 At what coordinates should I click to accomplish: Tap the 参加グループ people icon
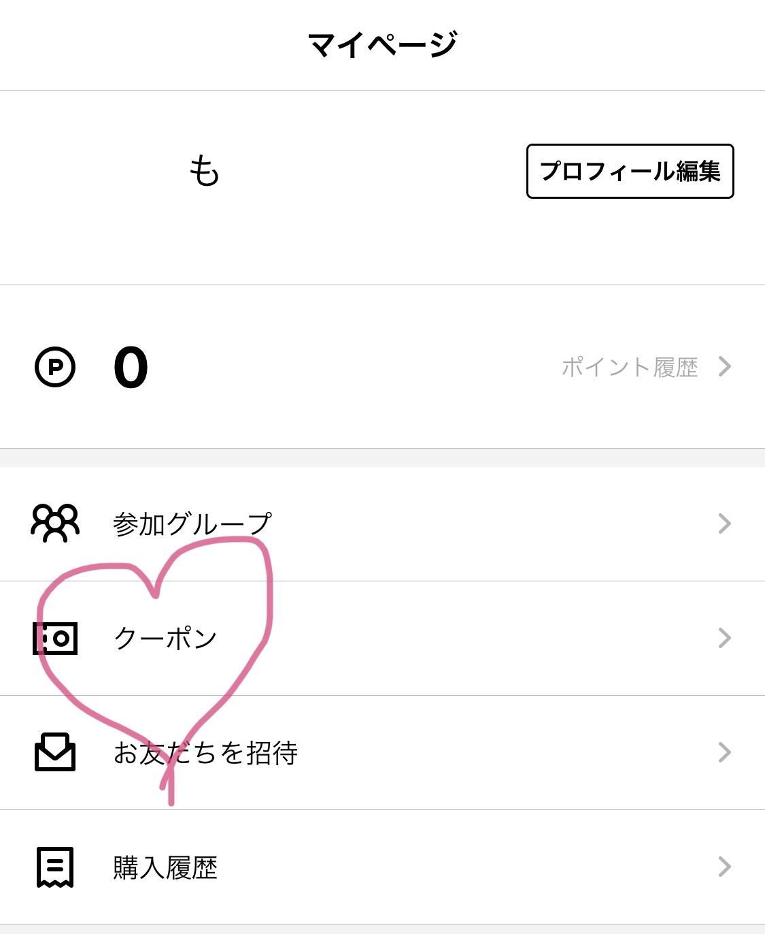[x=55, y=523]
